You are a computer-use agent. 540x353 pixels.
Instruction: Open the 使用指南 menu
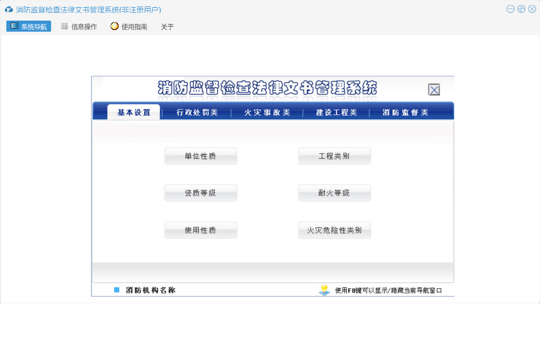click(x=129, y=27)
